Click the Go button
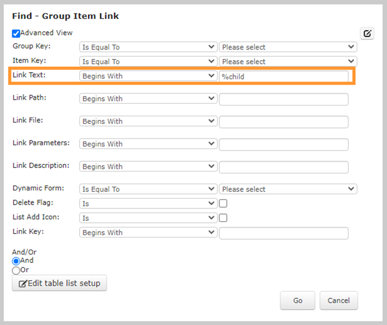Screen dimensions: 387x325 [x=298, y=300]
